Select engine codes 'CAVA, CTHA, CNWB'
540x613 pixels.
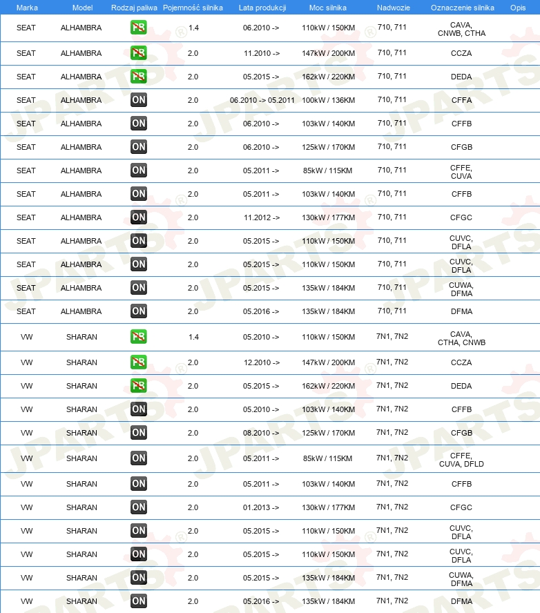click(461, 338)
